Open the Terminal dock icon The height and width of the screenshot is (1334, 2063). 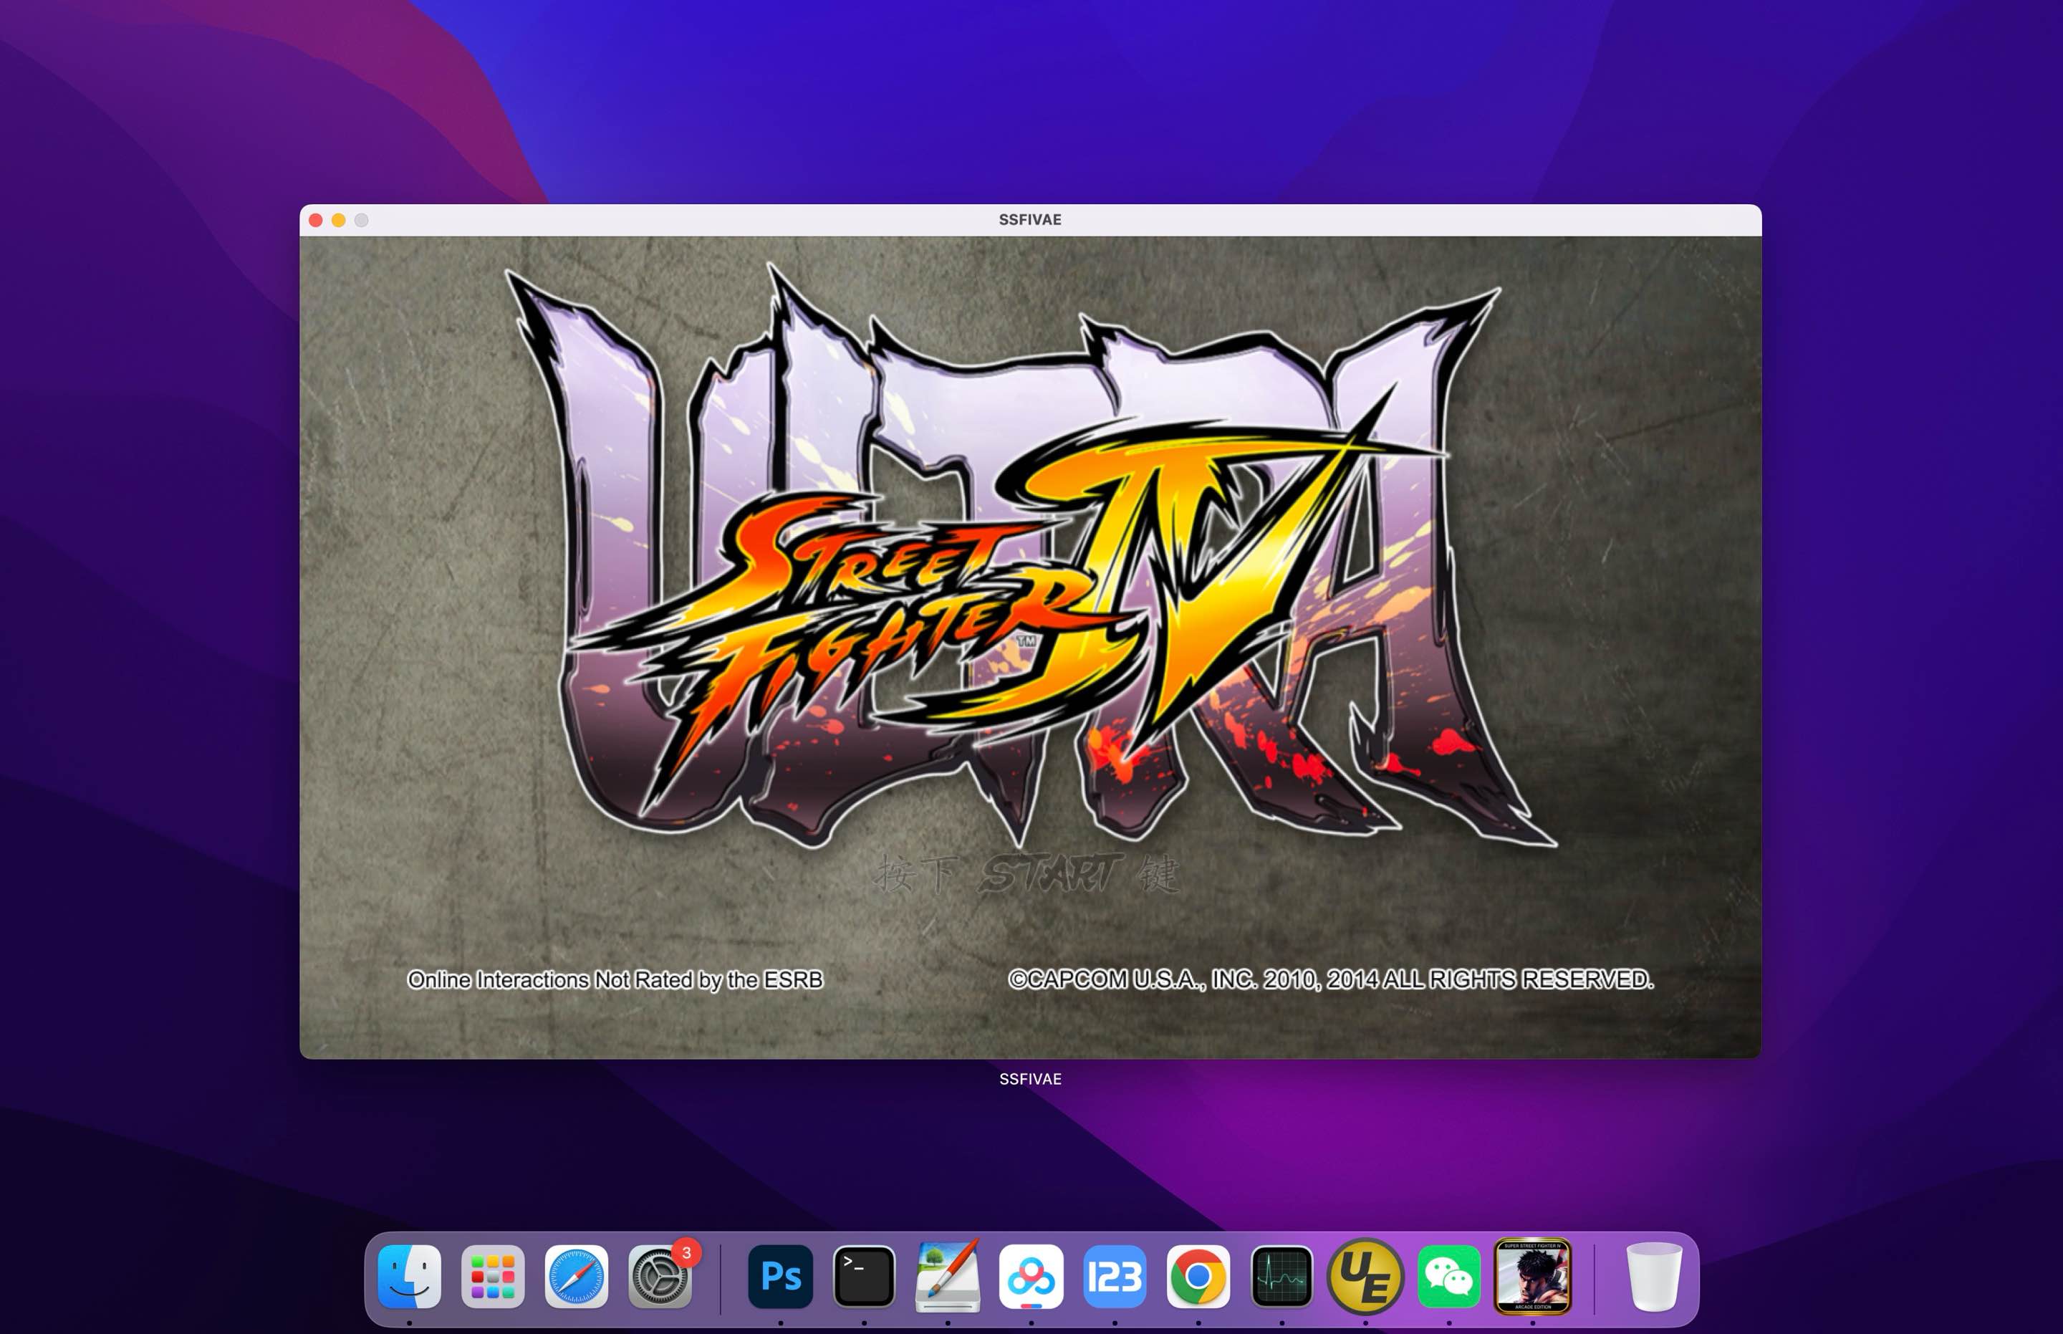(863, 1276)
